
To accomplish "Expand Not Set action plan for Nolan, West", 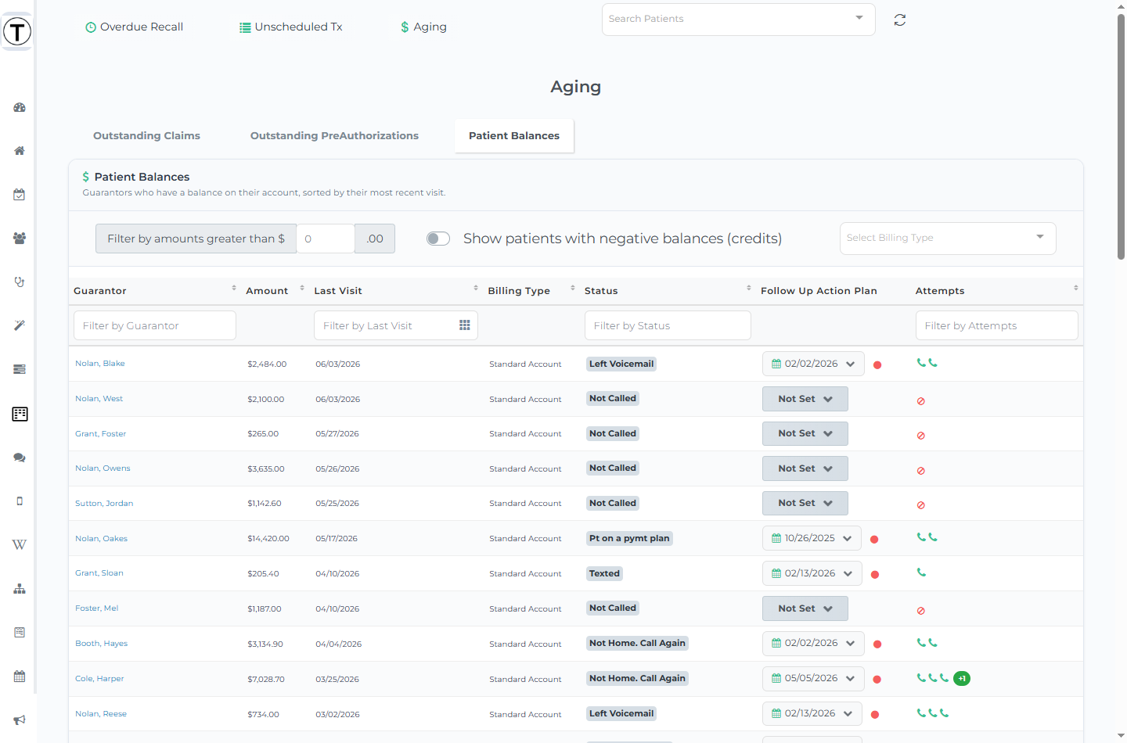I will (x=805, y=399).
